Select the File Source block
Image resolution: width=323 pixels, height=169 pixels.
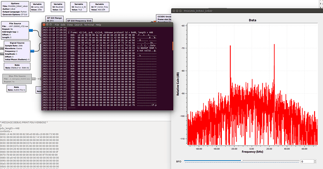(15, 30)
